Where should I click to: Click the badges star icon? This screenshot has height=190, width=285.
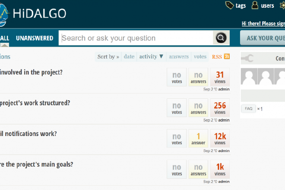(x=282, y=5)
